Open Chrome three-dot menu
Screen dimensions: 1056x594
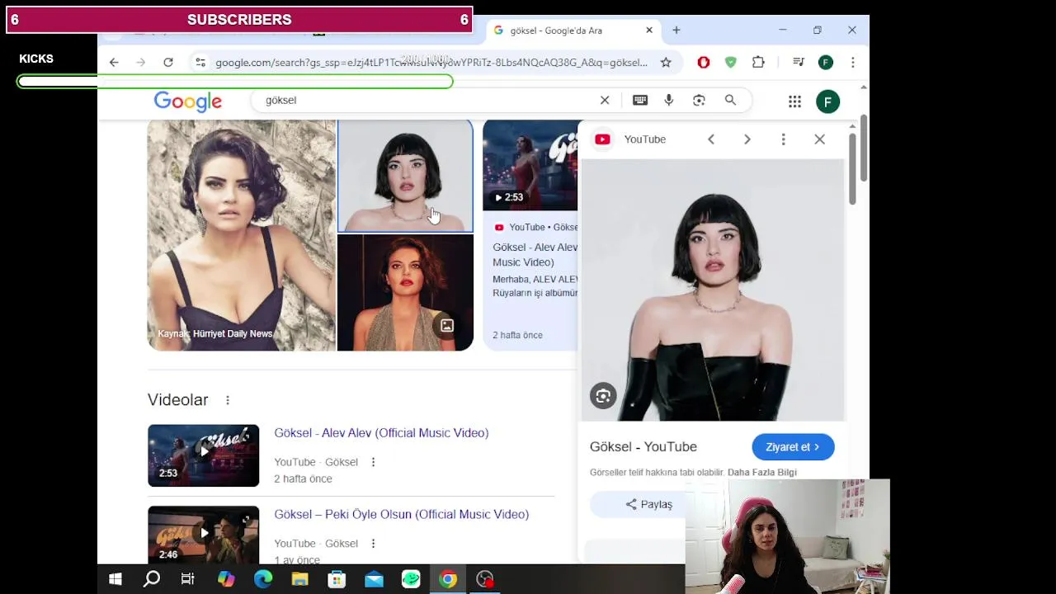click(x=853, y=63)
